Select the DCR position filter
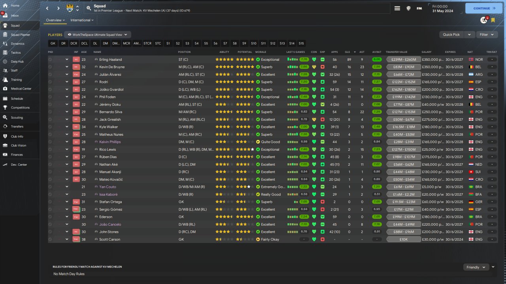 (74, 43)
